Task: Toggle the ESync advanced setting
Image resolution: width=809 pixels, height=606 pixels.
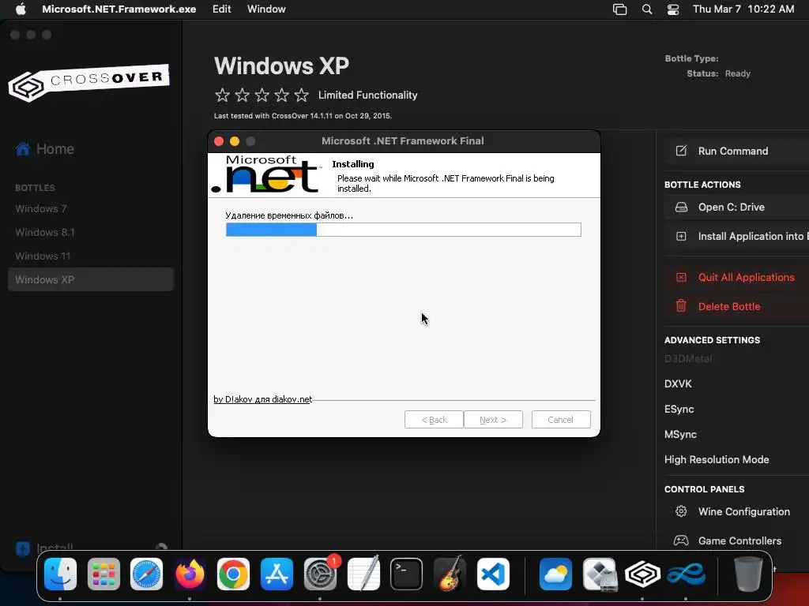Action: 679,410
